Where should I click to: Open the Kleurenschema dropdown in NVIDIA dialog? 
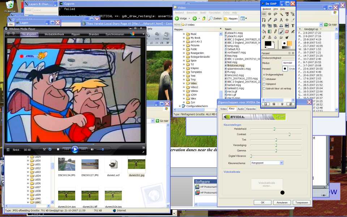pyautogui.click(x=282, y=163)
